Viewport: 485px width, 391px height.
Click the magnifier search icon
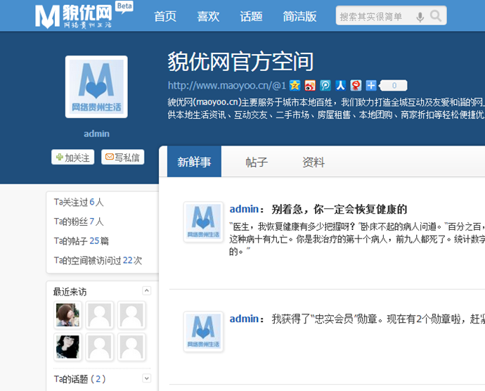[x=436, y=15]
